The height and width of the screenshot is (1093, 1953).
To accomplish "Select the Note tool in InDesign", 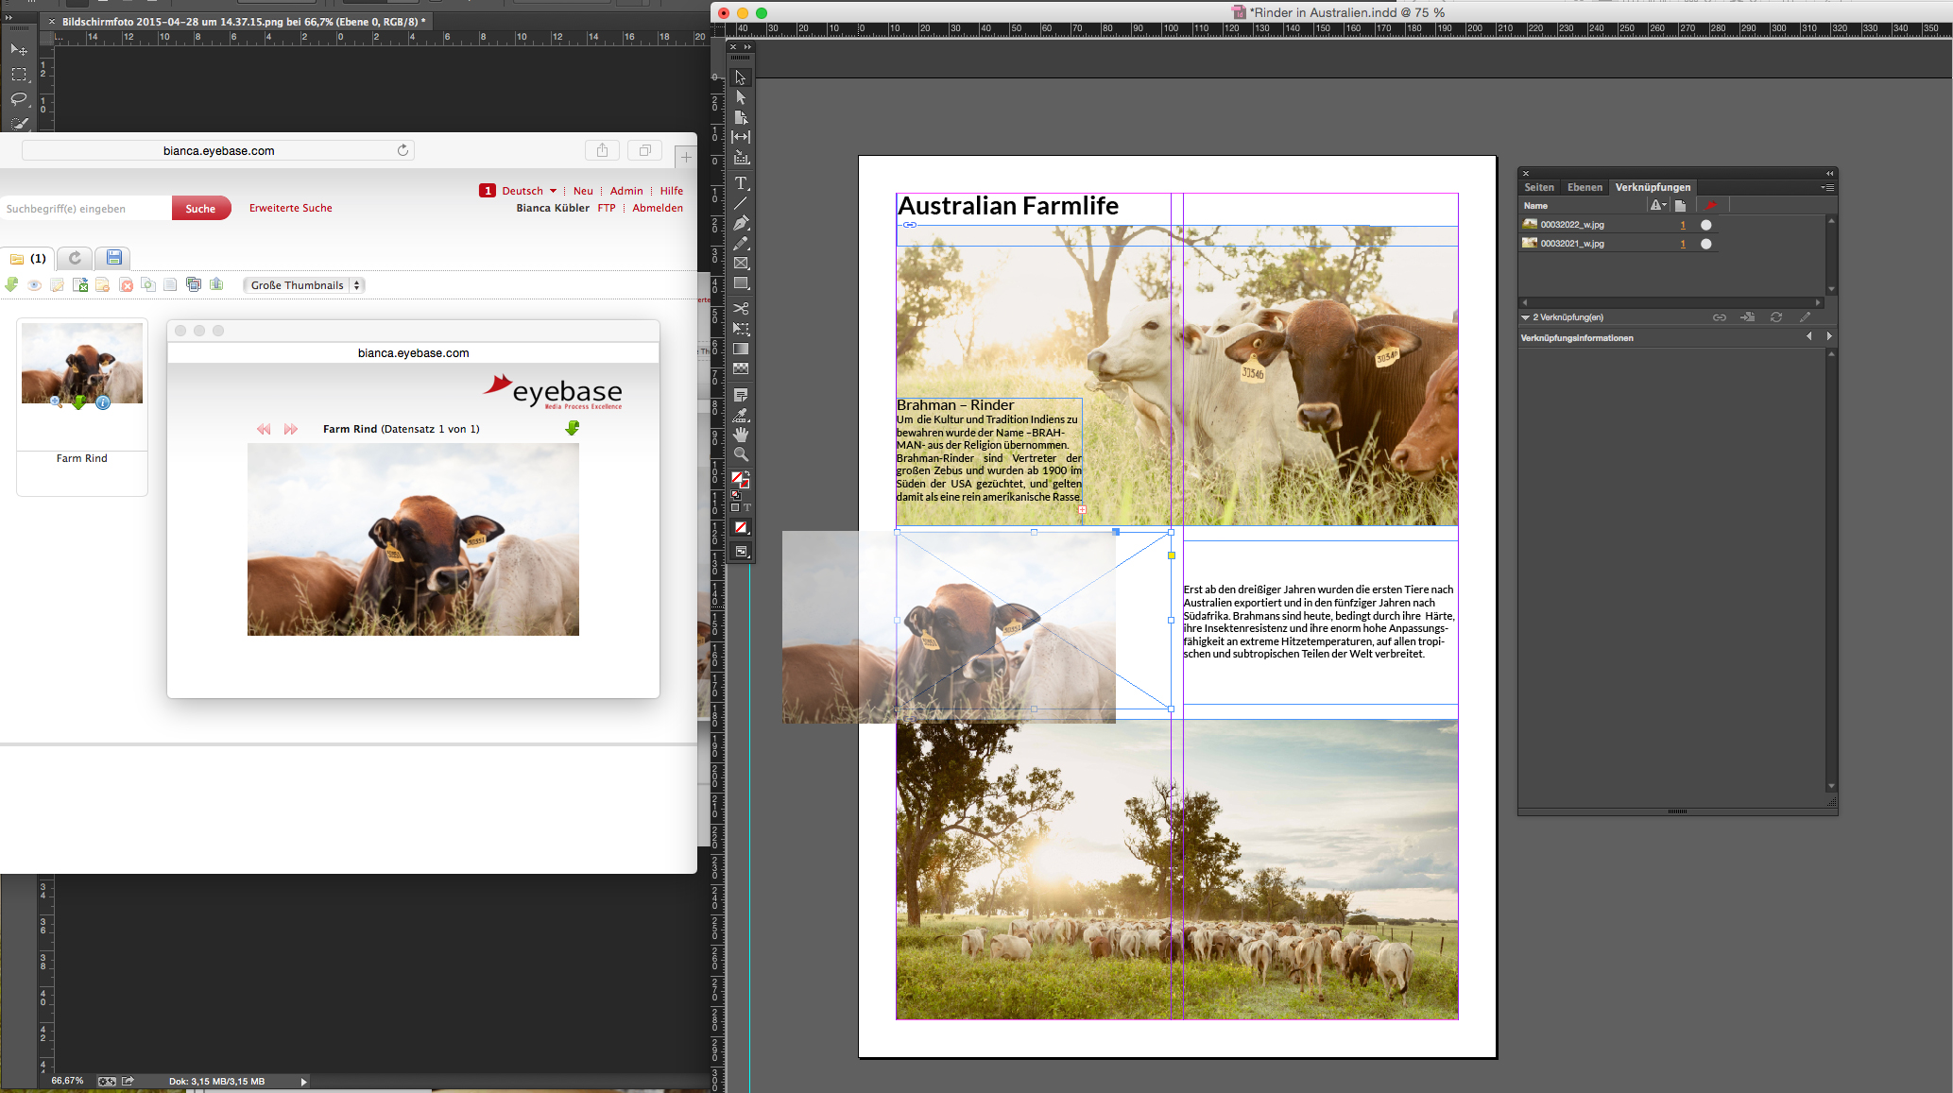I will click(741, 394).
